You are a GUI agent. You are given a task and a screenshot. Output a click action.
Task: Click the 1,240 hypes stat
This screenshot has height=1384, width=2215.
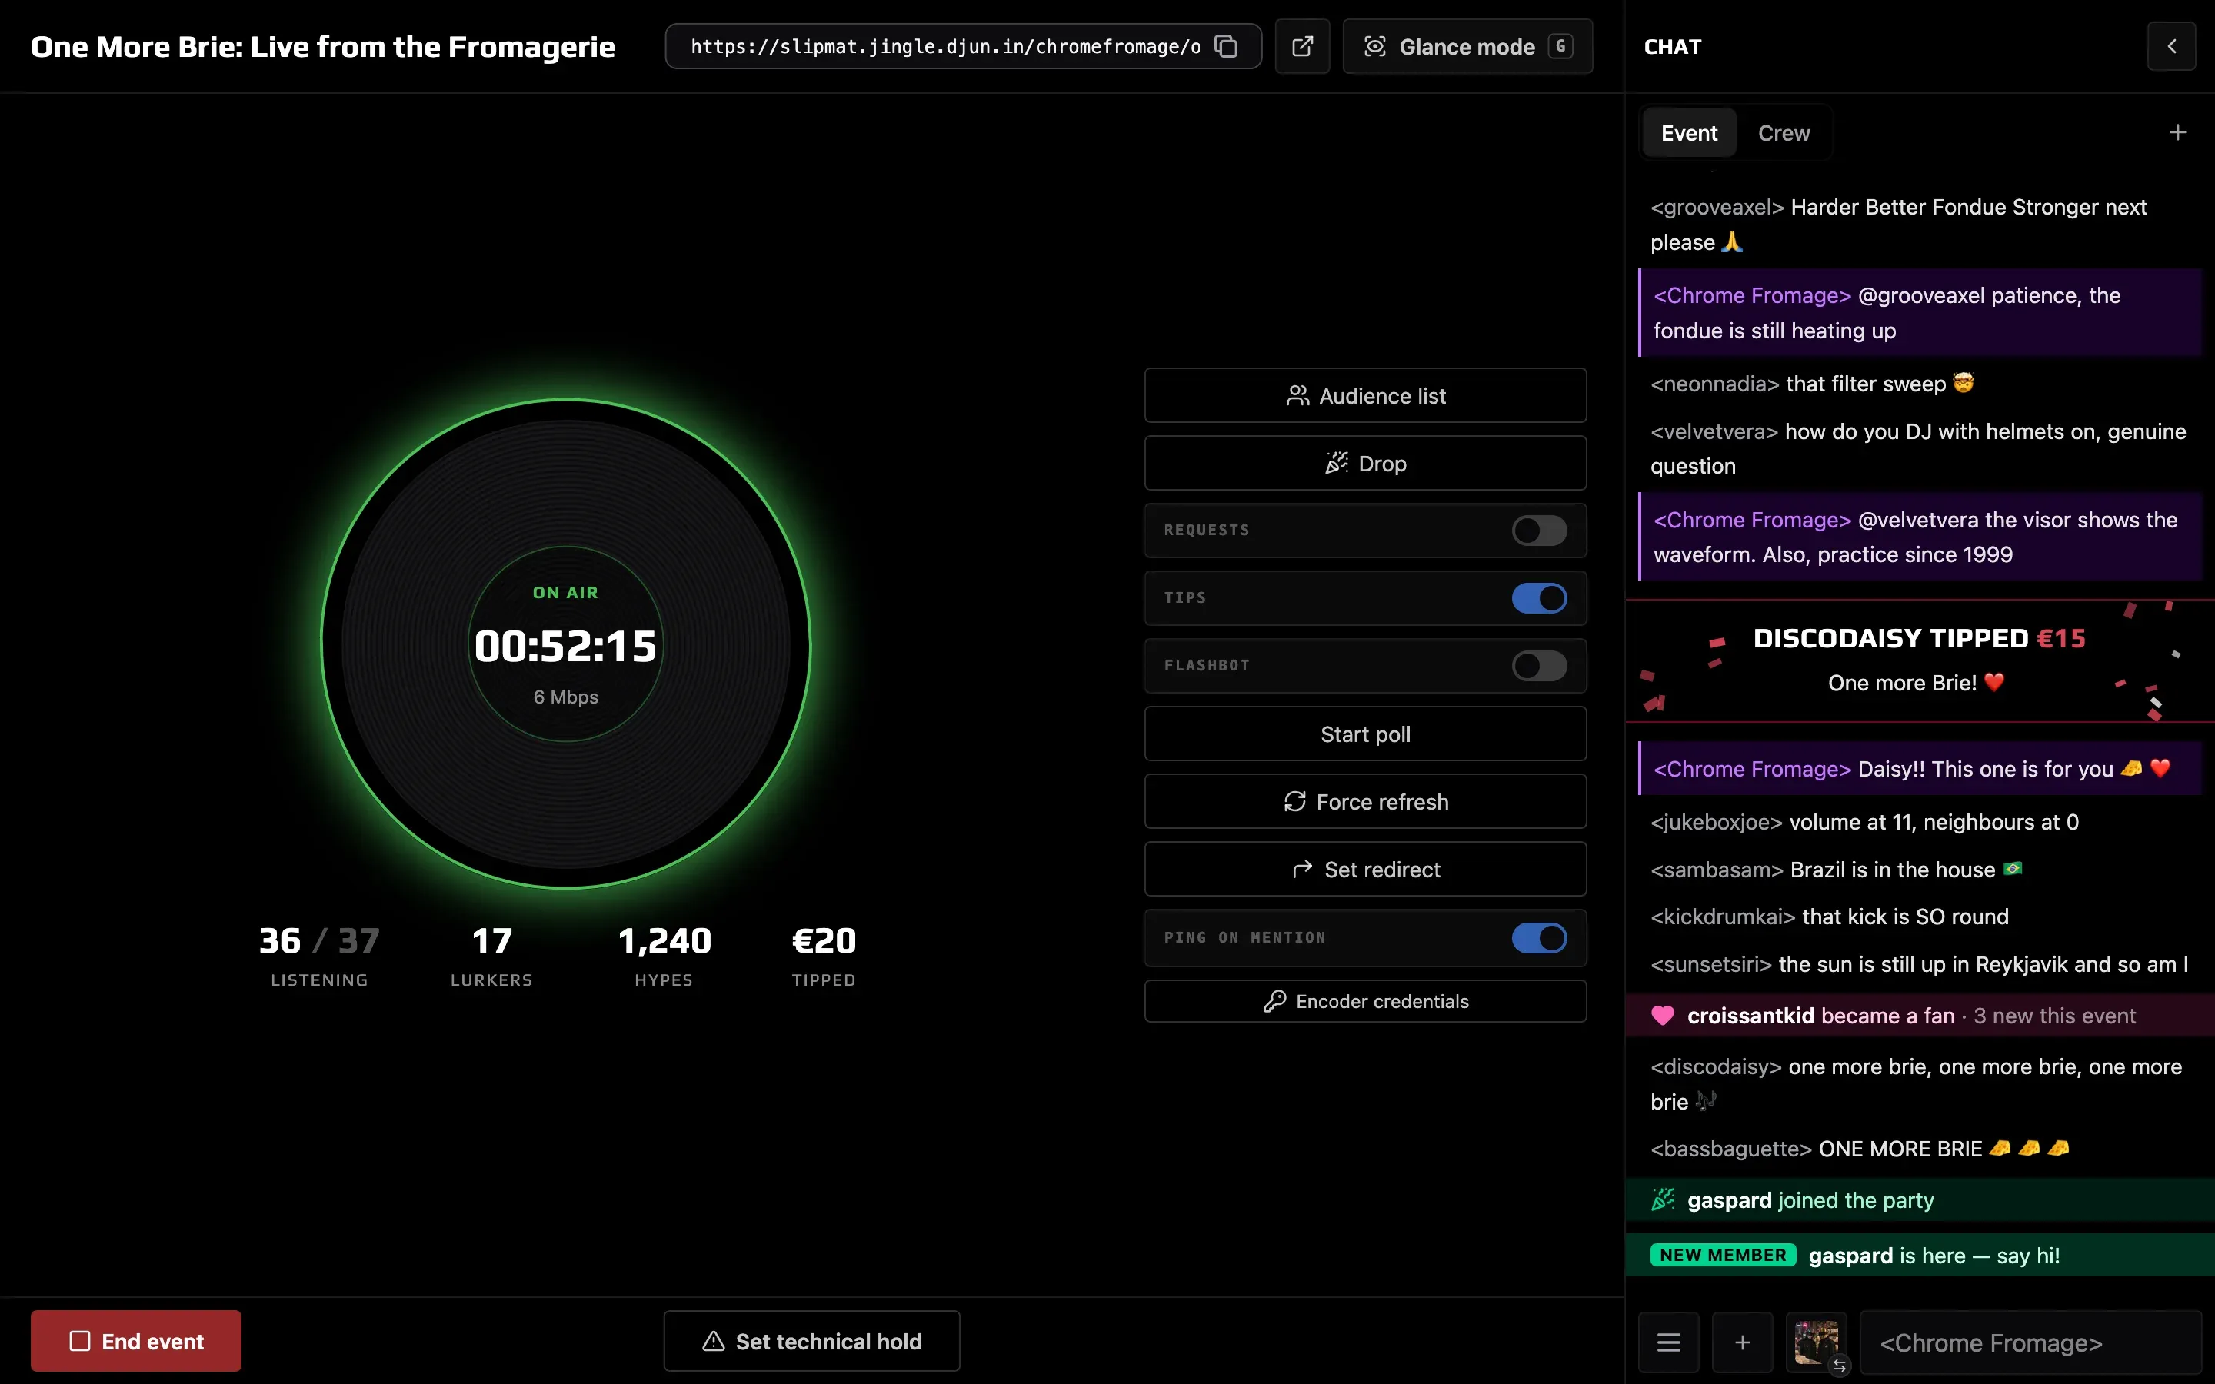664,956
